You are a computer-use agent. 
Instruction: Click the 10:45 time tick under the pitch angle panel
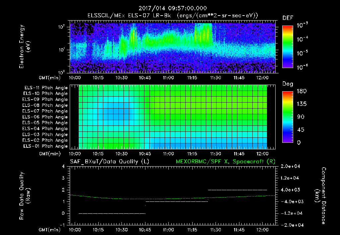click(145, 154)
